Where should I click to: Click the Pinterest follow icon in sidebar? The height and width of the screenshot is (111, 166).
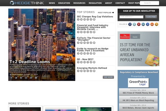pyautogui.click(x=139, y=24)
